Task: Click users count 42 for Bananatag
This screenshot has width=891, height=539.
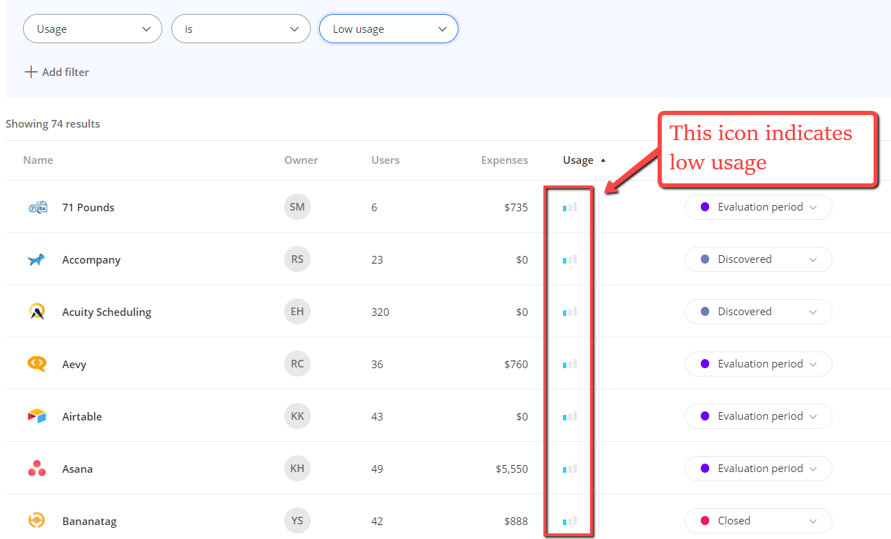Action: tap(378, 522)
